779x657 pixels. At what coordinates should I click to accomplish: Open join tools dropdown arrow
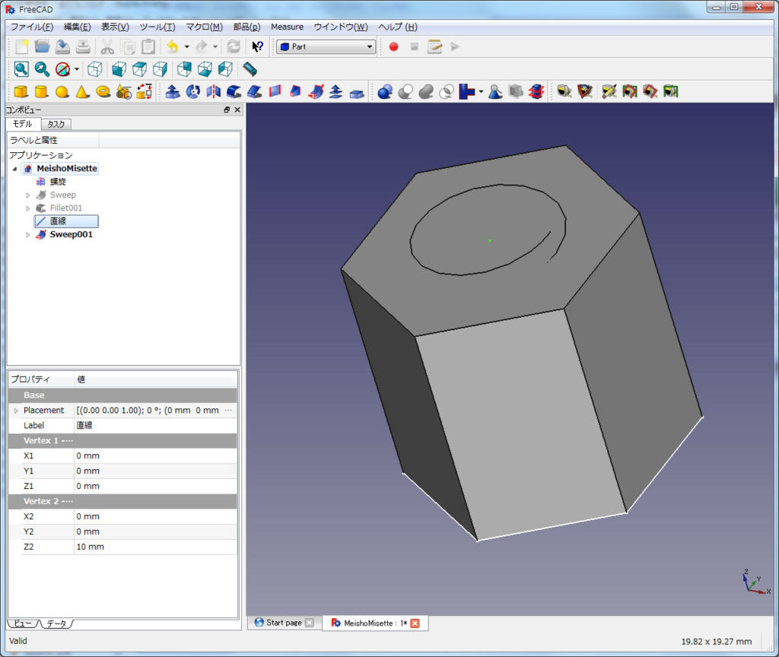pyautogui.click(x=481, y=91)
